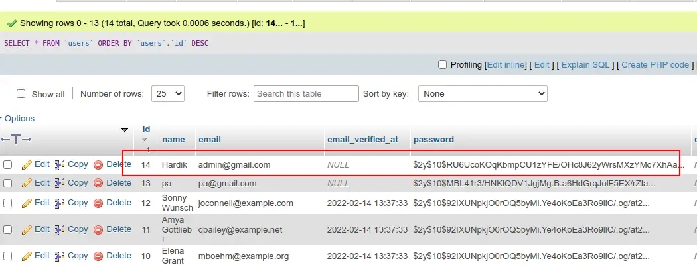This screenshot has height=267, width=697.
Task: Check the Show all checkbox
Action: 21,94
